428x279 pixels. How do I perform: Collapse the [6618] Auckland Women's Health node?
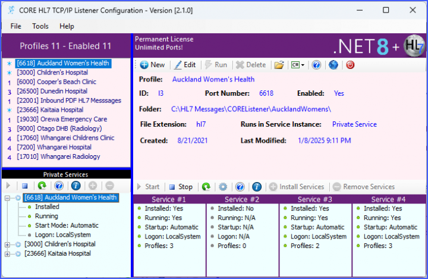click(7, 198)
